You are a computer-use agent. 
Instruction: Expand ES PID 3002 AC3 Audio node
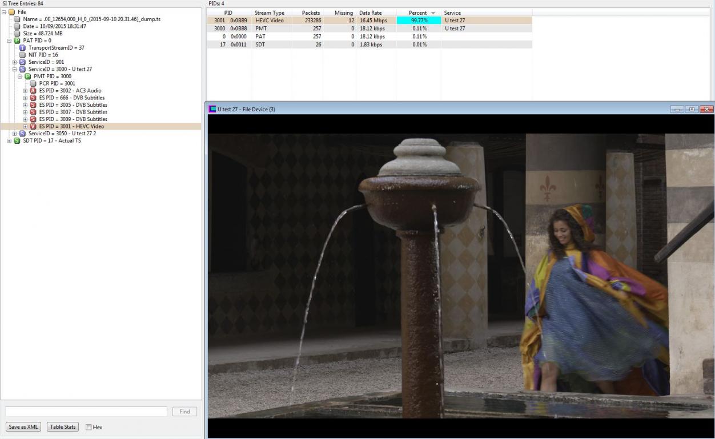tap(25, 91)
